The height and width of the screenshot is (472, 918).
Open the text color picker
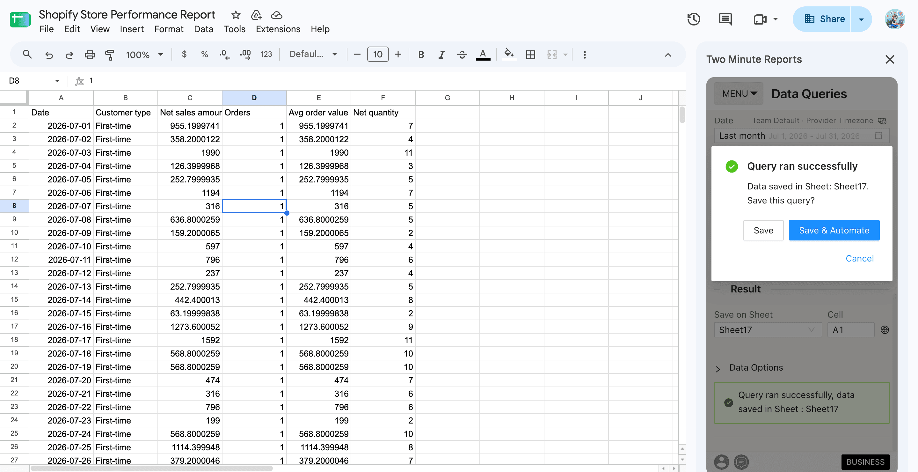point(483,55)
